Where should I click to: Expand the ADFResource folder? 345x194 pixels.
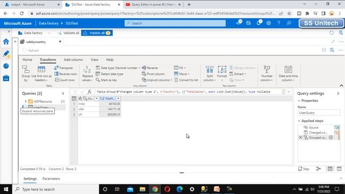coord(25,101)
